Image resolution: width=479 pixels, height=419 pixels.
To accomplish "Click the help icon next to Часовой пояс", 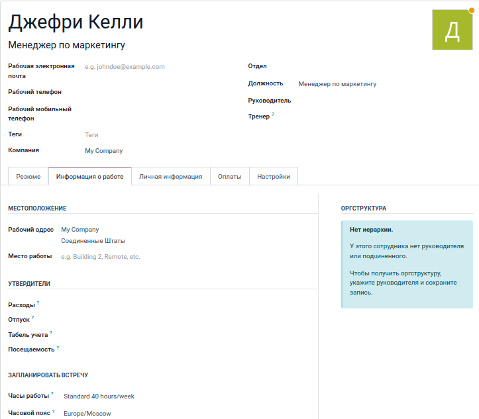I will click(x=53, y=410).
